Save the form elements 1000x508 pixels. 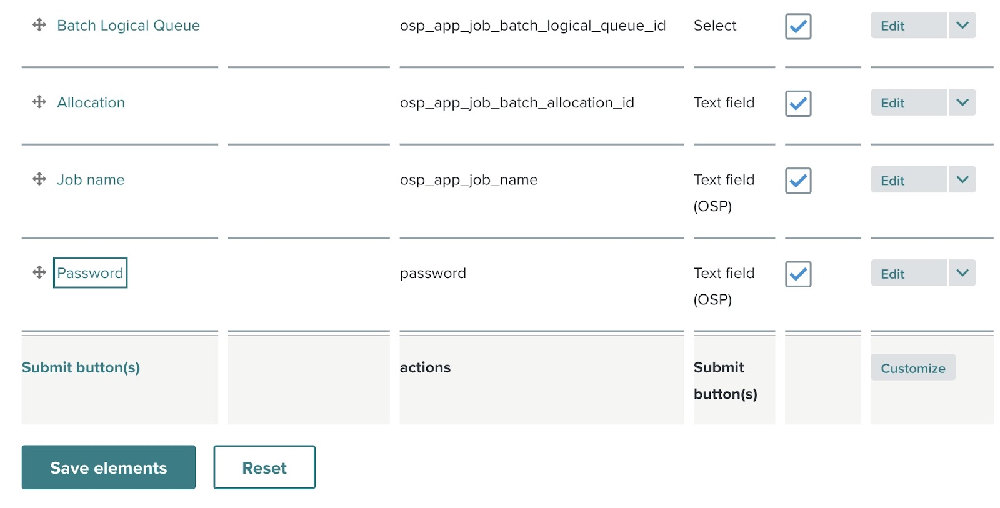click(108, 467)
